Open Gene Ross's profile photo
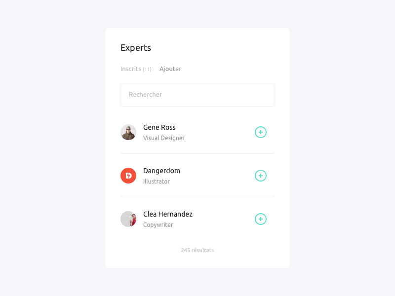Image resolution: width=395 pixels, height=296 pixels. [x=128, y=132]
